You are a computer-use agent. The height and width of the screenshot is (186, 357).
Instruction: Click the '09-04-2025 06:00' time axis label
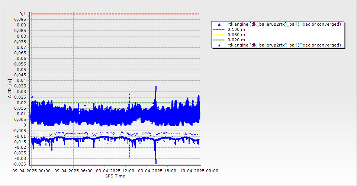tap(73, 171)
